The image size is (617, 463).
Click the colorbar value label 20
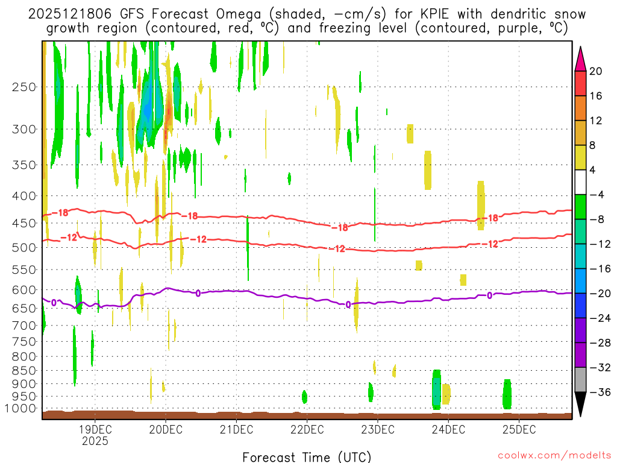coord(596,71)
